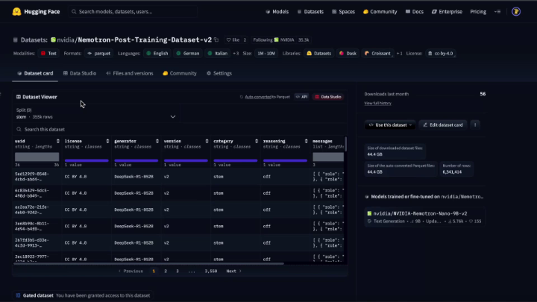Open the more options icon beside Edit dataset card
This screenshot has width=537, height=302.
(475, 125)
